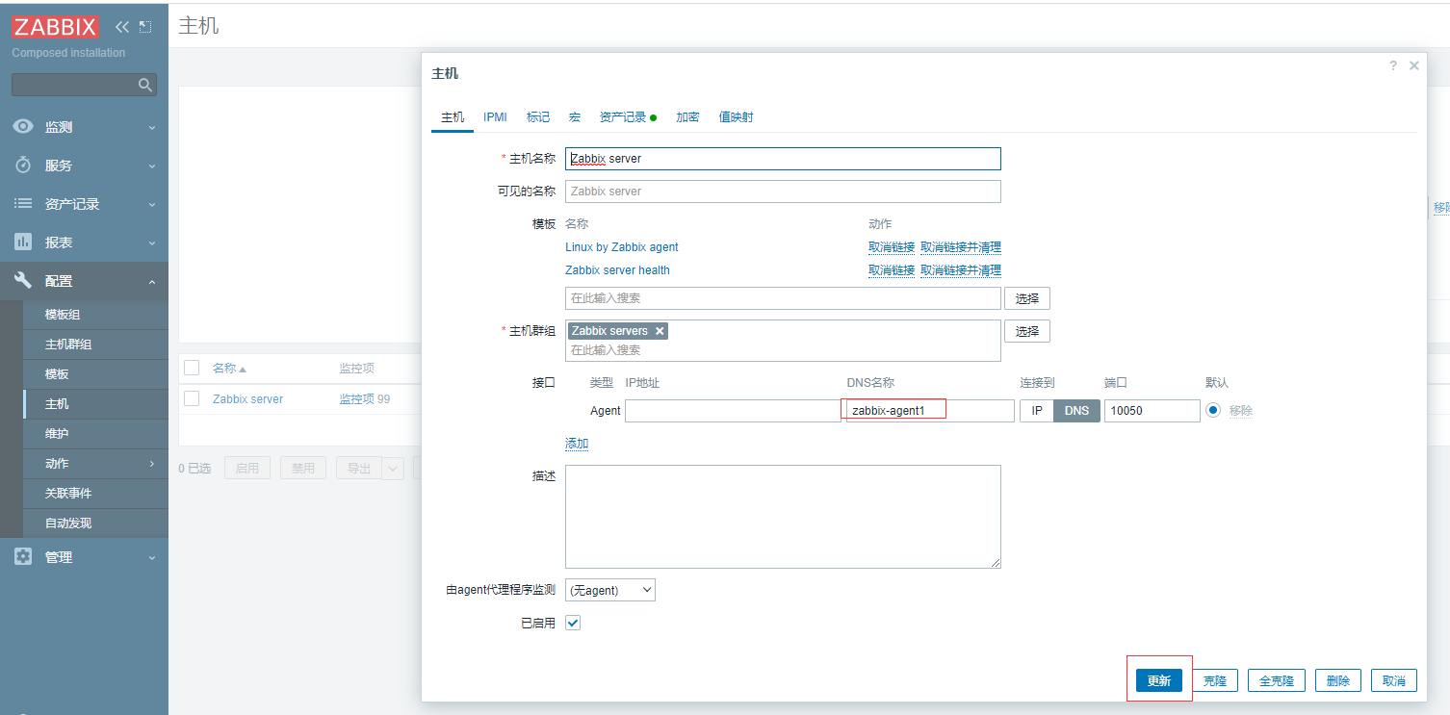1450x715 pixels.
Task: Expand the 服务 menu section
Action: [151, 166]
